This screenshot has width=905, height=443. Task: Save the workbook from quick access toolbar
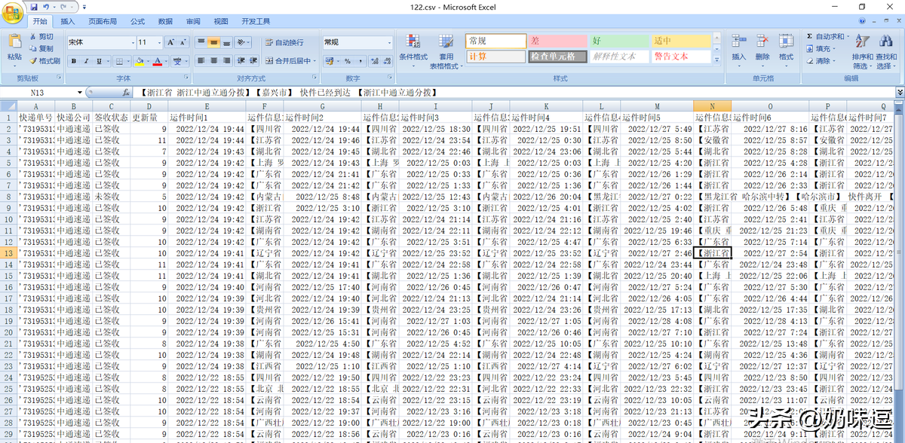[x=35, y=6]
